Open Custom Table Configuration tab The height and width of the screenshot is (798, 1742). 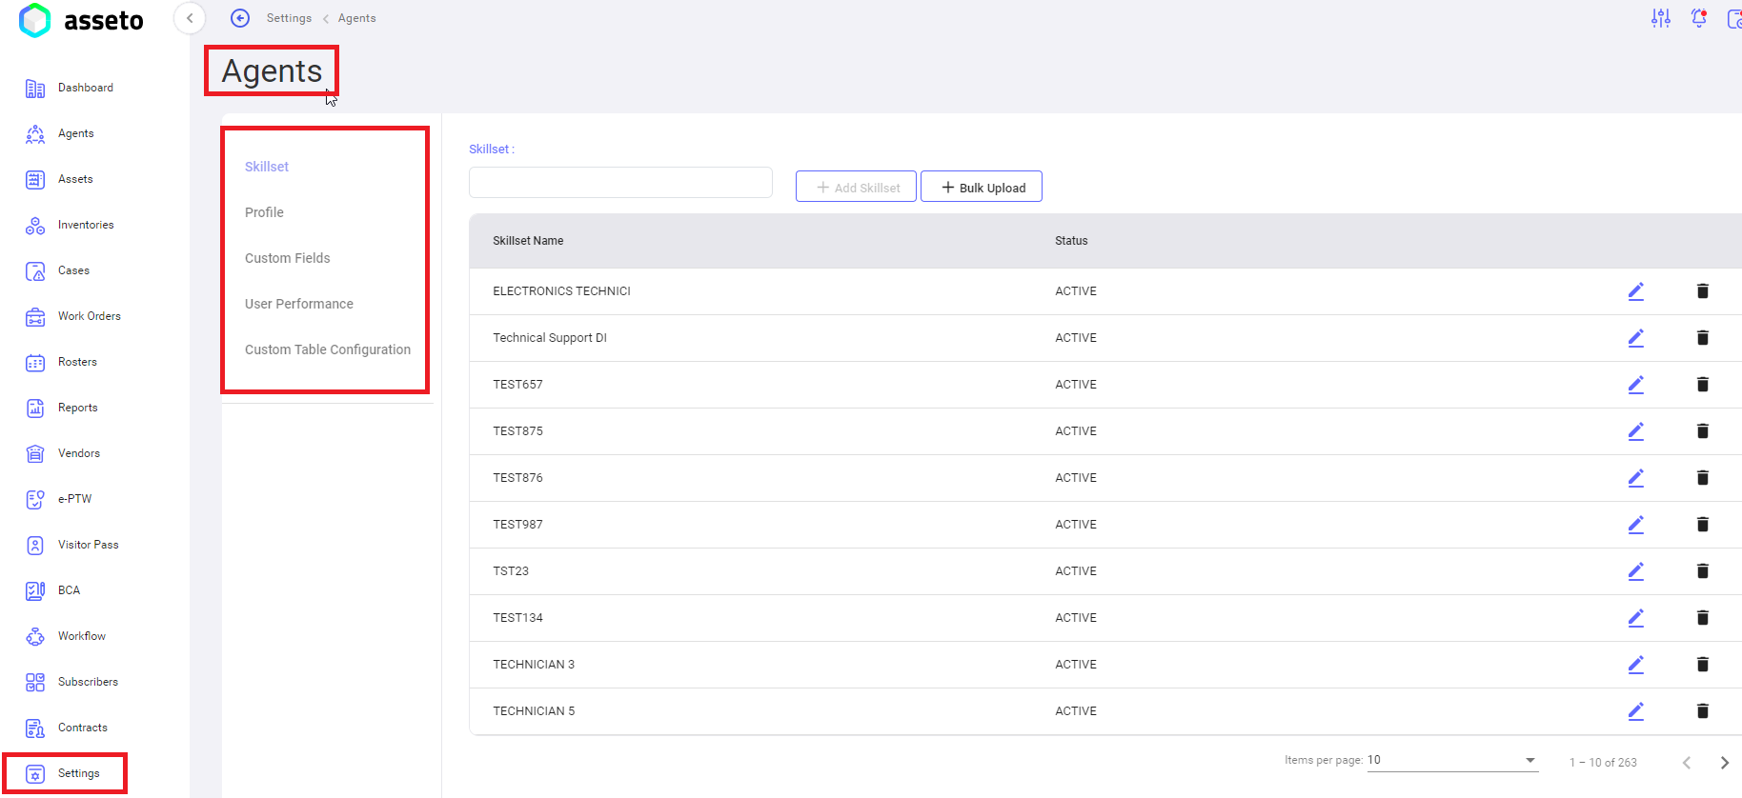[328, 349]
